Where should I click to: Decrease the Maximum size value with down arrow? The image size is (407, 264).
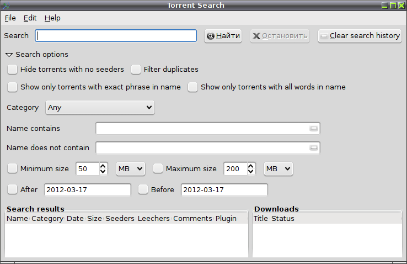[x=251, y=172]
